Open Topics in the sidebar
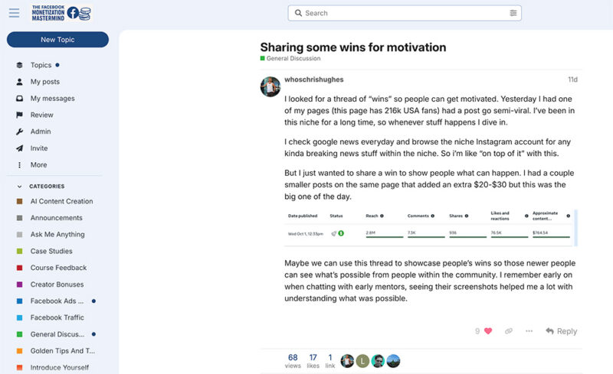Viewport: 613px width, 374px height. tap(41, 65)
